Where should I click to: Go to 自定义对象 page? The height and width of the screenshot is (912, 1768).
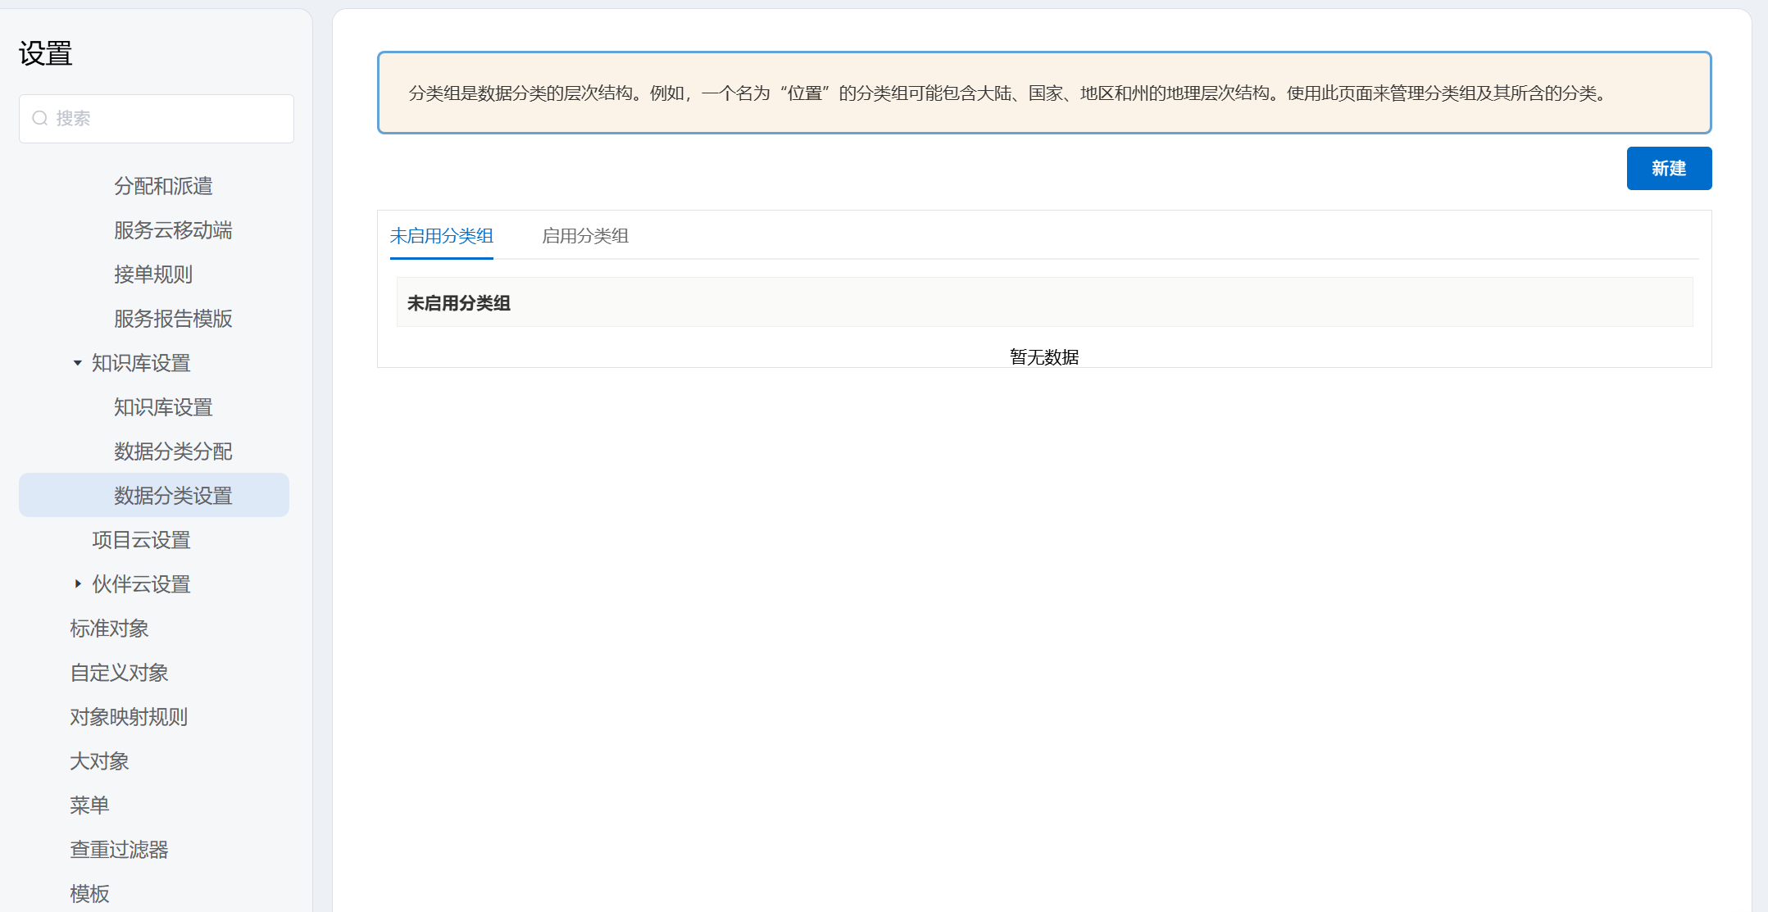click(119, 673)
